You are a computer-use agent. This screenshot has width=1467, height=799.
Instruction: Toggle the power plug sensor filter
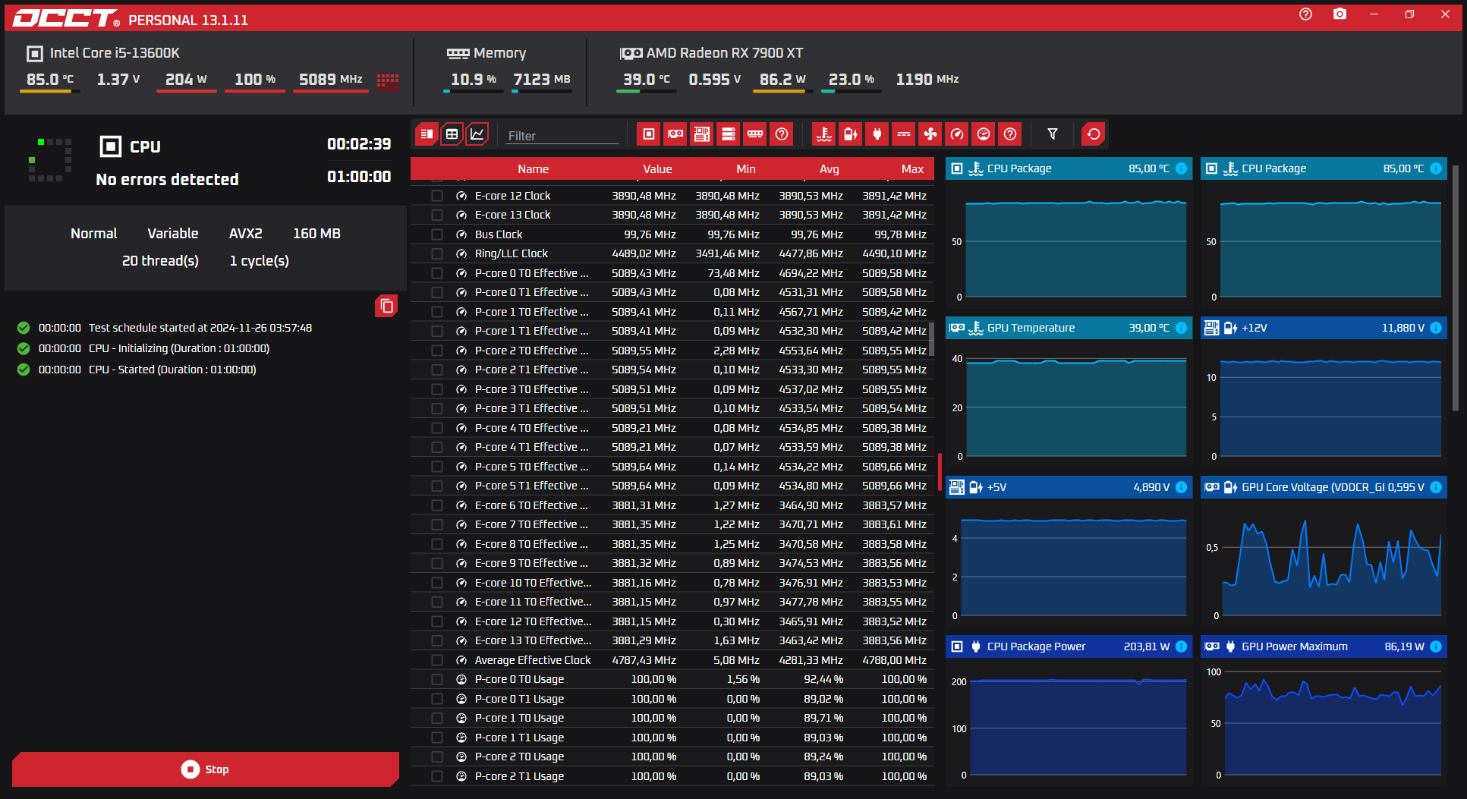(x=877, y=134)
